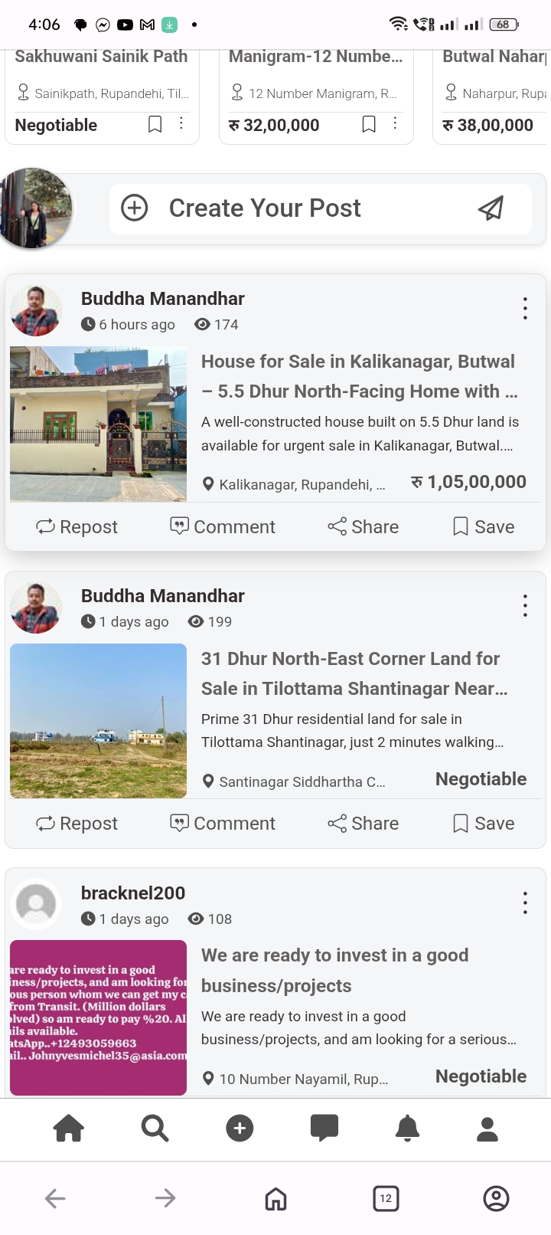Repost the Kalikanagar house listing
The image size is (551, 1235).
coord(77,526)
